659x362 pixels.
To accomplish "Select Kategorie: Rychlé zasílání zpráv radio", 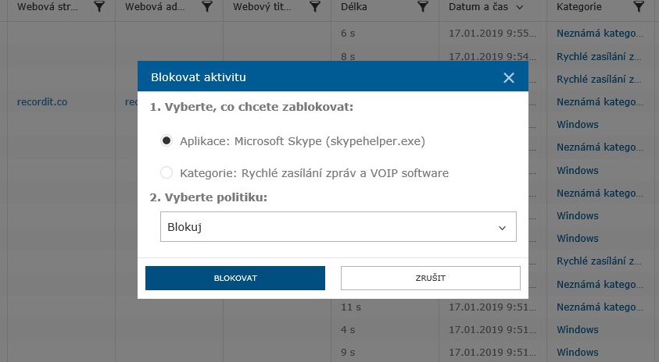I will (x=167, y=172).
